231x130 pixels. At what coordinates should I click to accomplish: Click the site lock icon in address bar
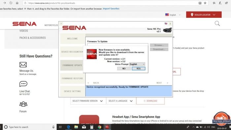[x=25, y=3]
